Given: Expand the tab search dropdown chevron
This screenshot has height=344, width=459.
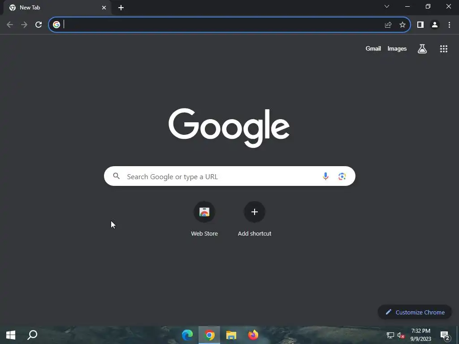Looking at the screenshot, I should 387,6.
